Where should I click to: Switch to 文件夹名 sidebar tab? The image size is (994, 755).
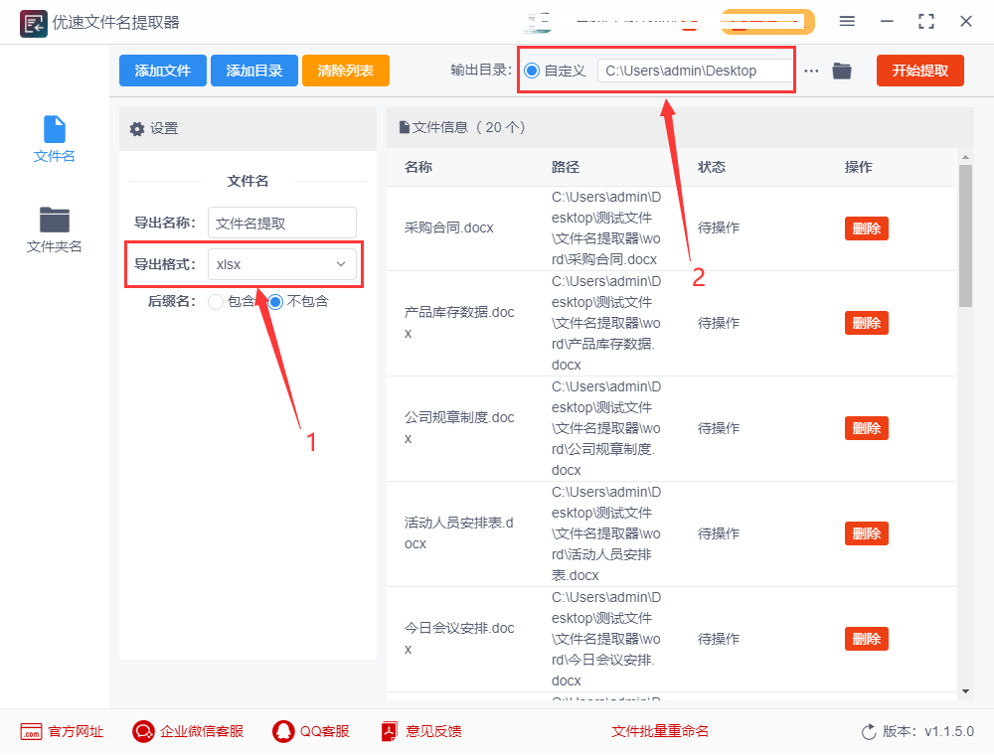pyautogui.click(x=55, y=229)
